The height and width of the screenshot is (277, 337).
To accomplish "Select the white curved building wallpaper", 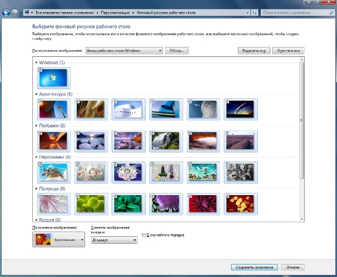I will 128,109.
